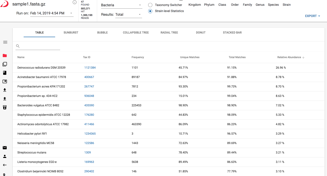Switch to the BUBBLE tab
The width and height of the screenshot is (327, 176).
pyautogui.click(x=102, y=32)
